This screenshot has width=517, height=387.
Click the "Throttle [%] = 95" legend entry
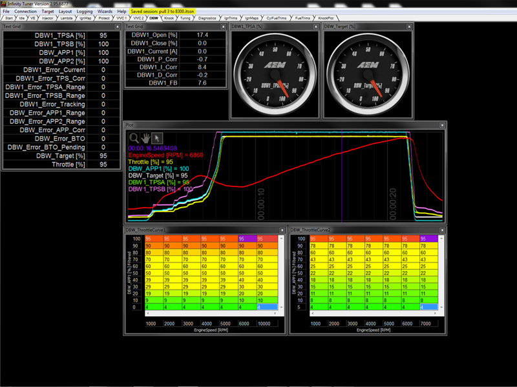click(x=151, y=162)
